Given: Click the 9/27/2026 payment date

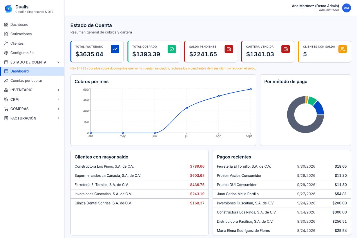Looking at the screenshot, I should coord(306,194).
